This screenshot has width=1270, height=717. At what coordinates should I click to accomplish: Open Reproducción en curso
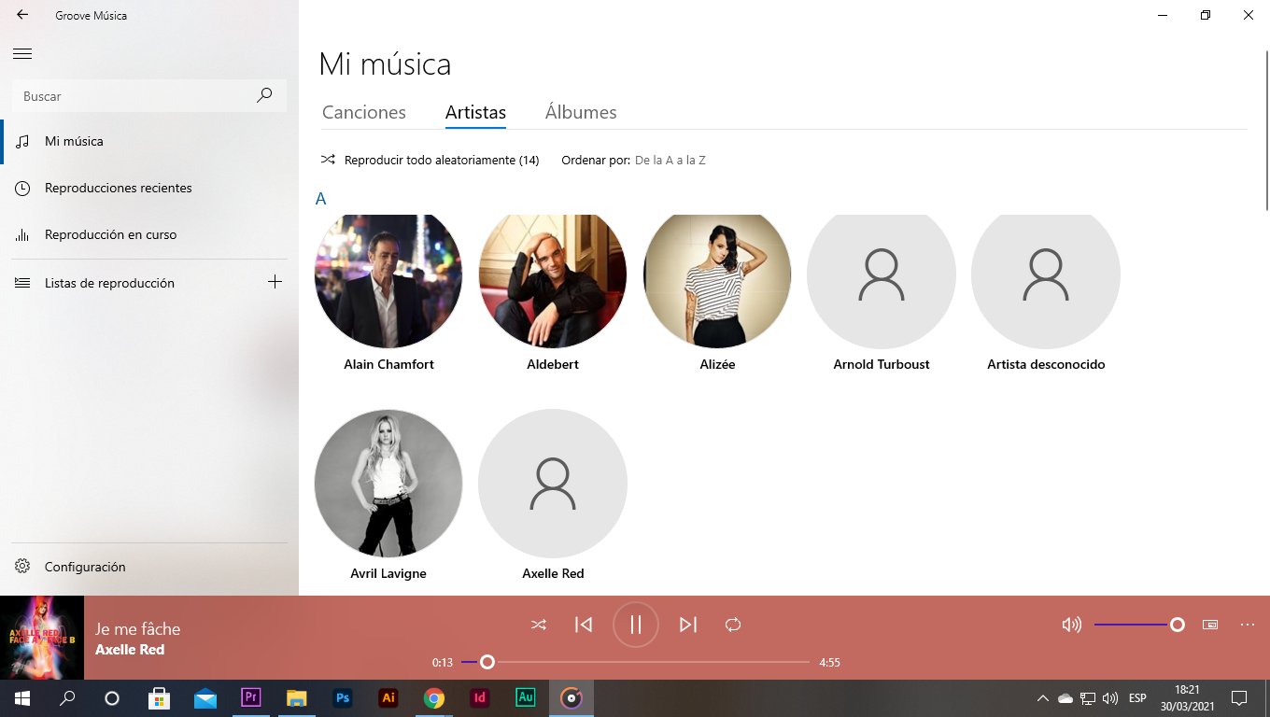click(149, 234)
